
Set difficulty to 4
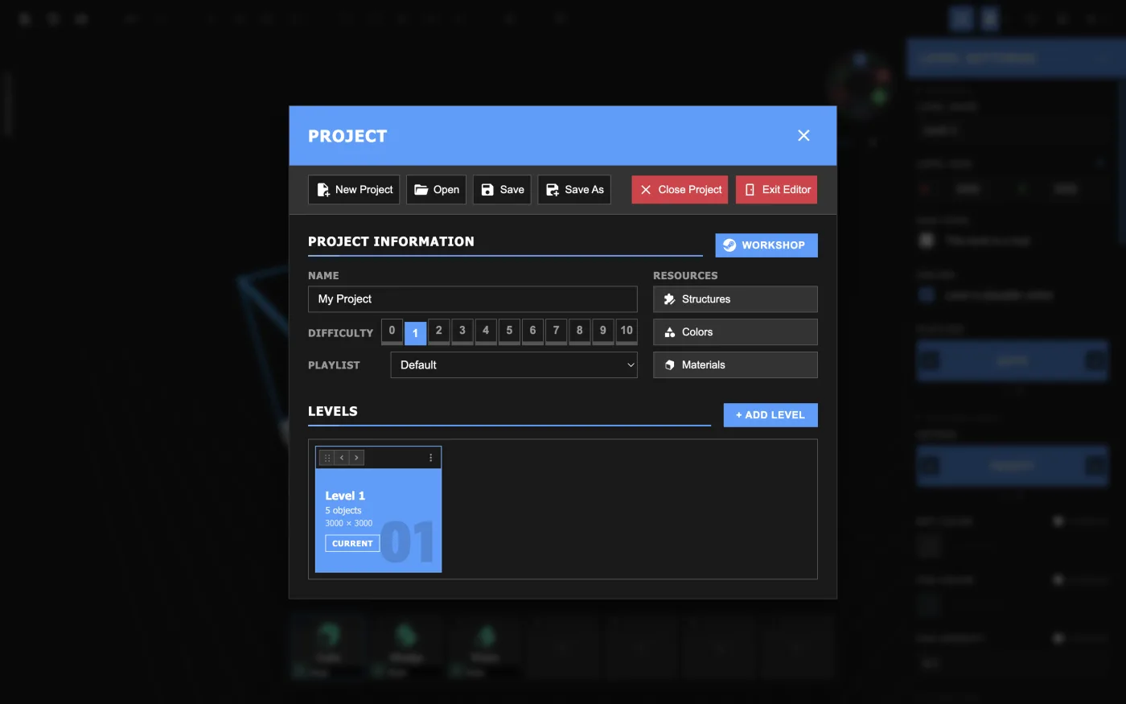tap(486, 331)
